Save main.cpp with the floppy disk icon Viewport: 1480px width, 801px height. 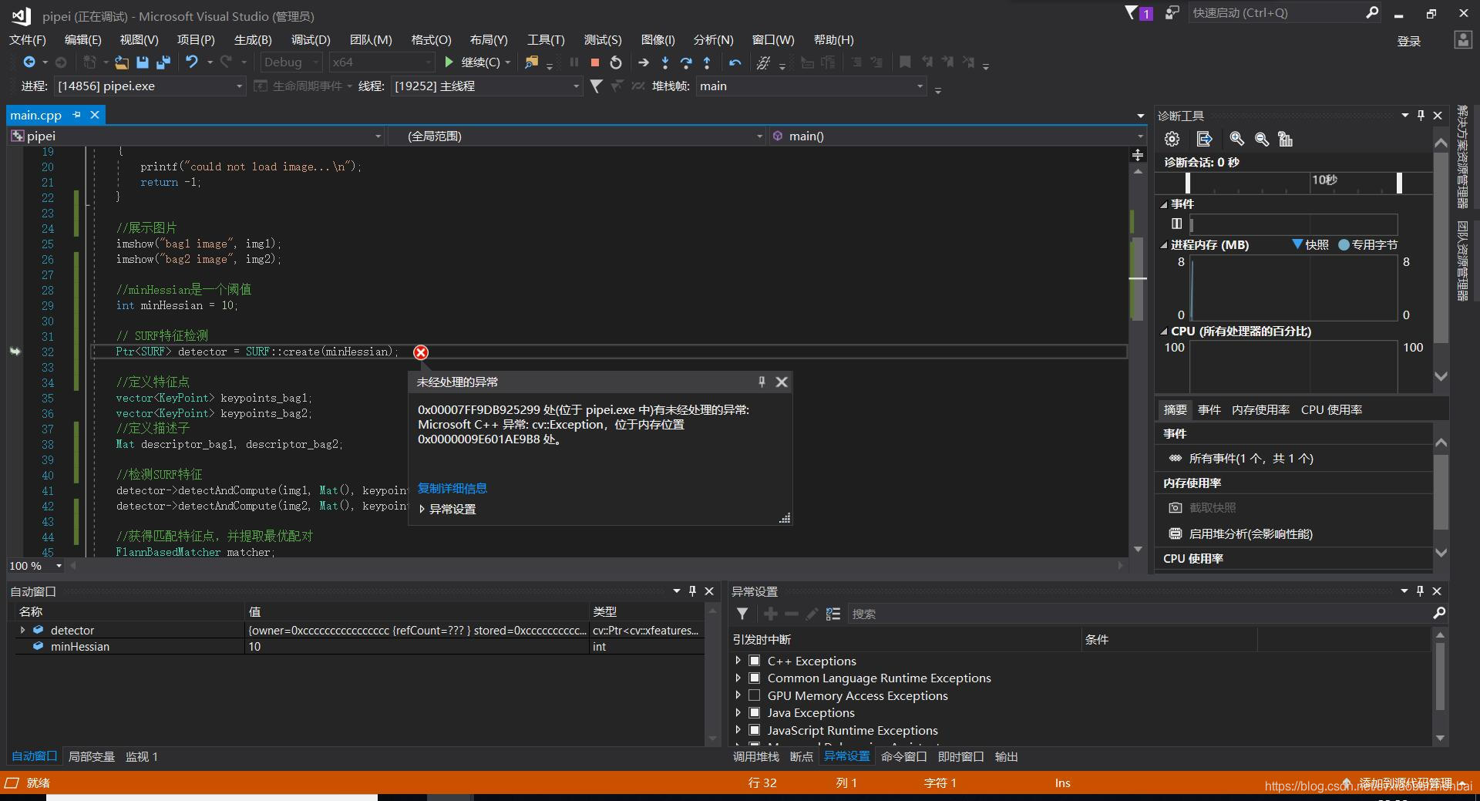point(142,62)
